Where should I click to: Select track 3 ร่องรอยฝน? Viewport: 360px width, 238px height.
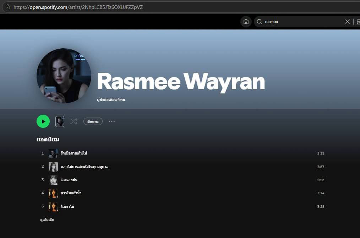pos(69,180)
